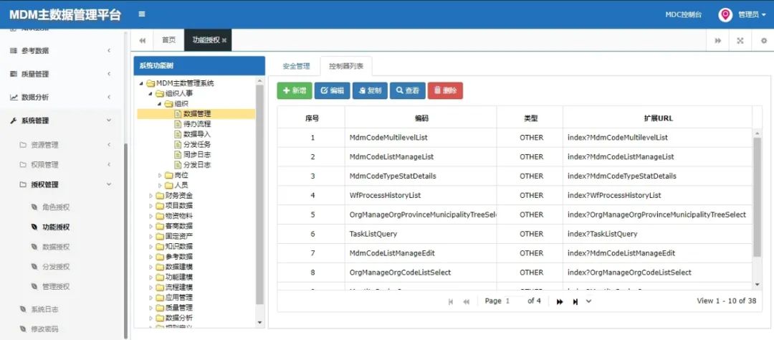Click the 流程建模 folder icon

pyautogui.click(x=159, y=287)
